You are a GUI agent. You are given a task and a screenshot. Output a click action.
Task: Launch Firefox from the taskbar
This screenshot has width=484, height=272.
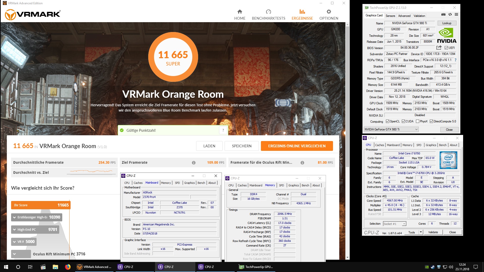click(x=68, y=267)
